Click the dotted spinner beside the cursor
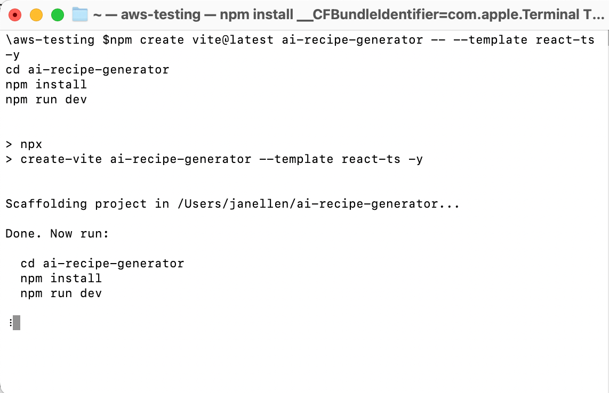The width and height of the screenshot is (609, 393). click(x=11, y=323)
